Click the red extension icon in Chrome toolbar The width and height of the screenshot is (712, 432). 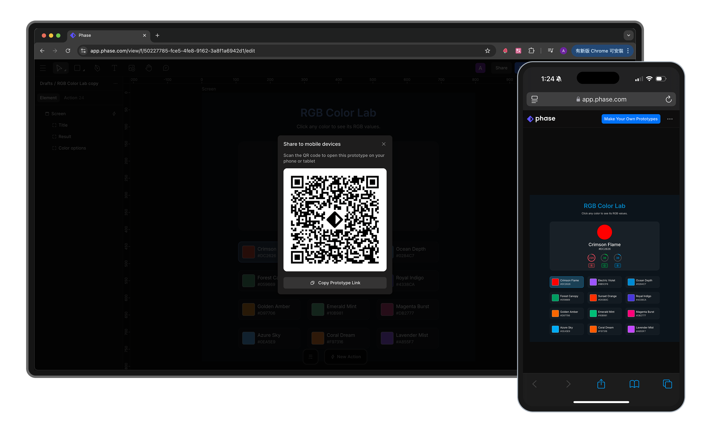pyautogui.click(x=505, y=51)
